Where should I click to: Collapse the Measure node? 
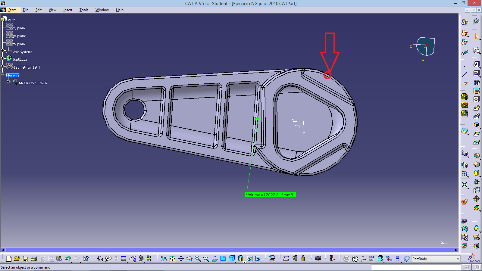click(2, 74)
